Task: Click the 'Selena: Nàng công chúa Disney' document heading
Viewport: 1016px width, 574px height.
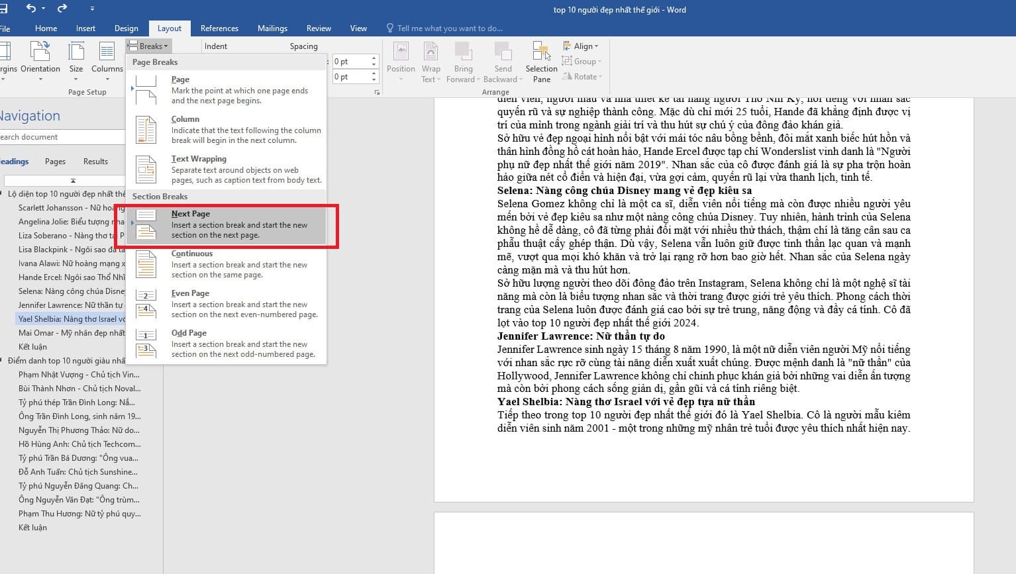Action: 625,191
